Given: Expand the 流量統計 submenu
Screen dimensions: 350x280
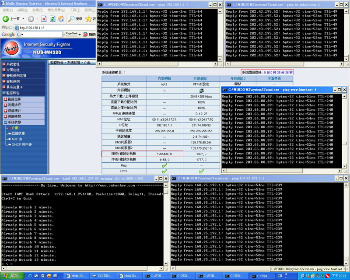Looking at the screenshot, I should point(5,111).
